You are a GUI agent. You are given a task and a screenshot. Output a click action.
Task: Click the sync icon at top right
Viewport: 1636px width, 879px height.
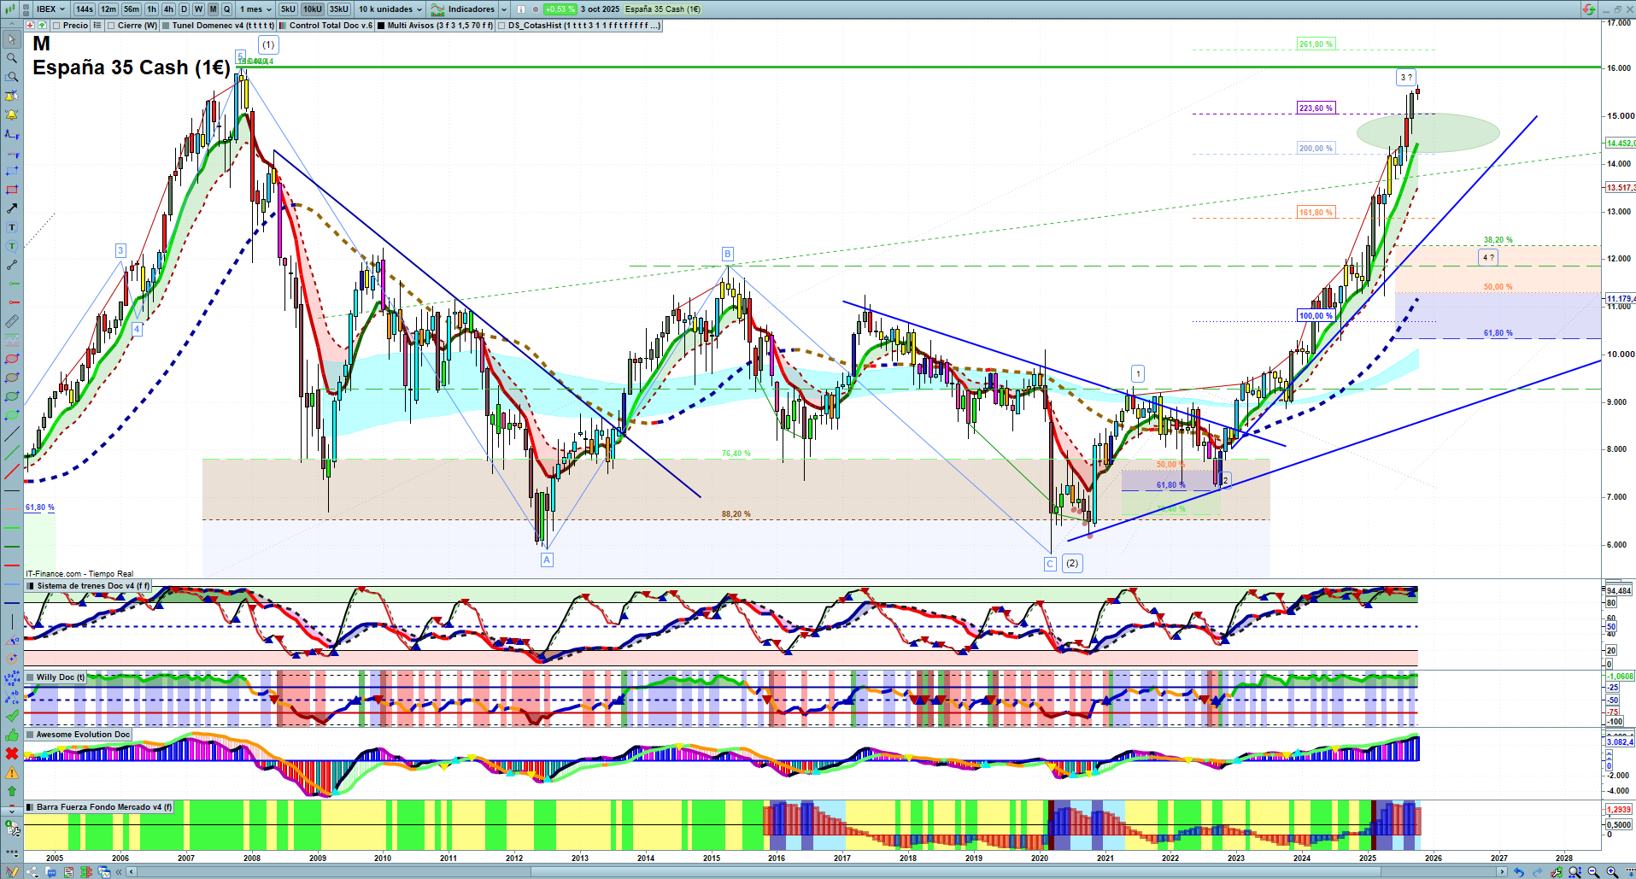coord(1588,9)
